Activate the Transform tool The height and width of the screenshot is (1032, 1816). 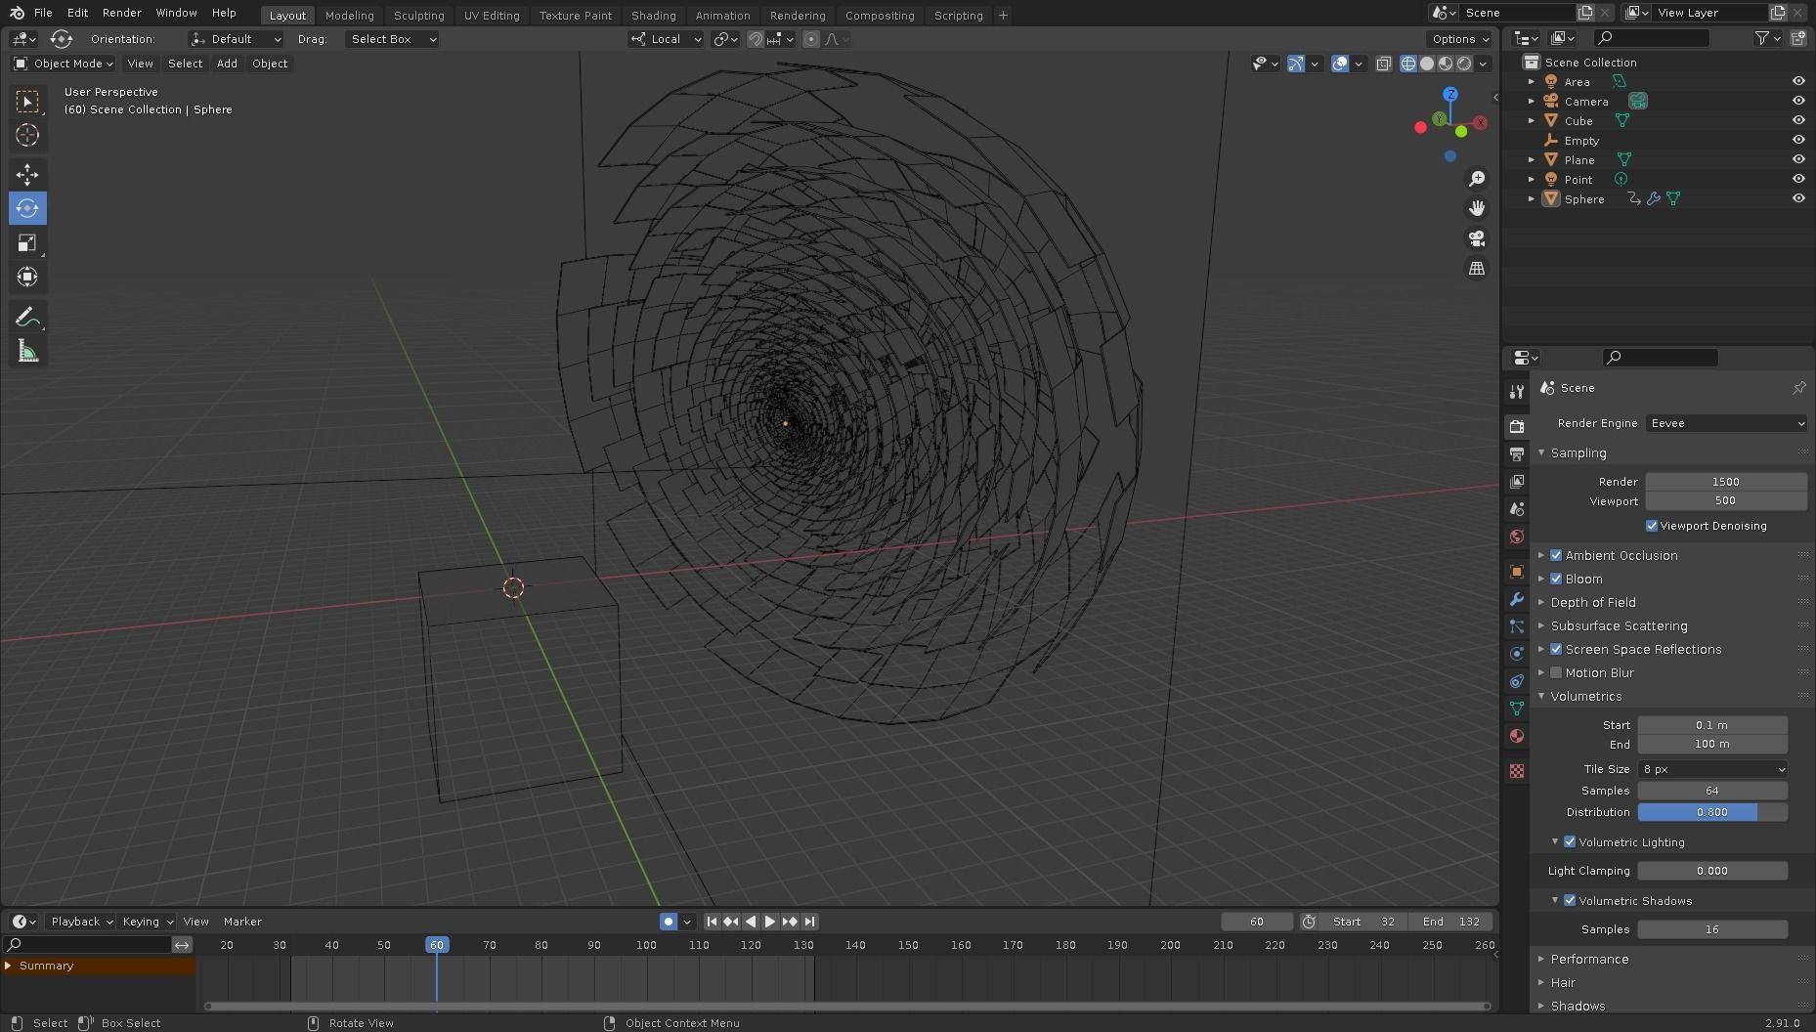tap(27, 277)
